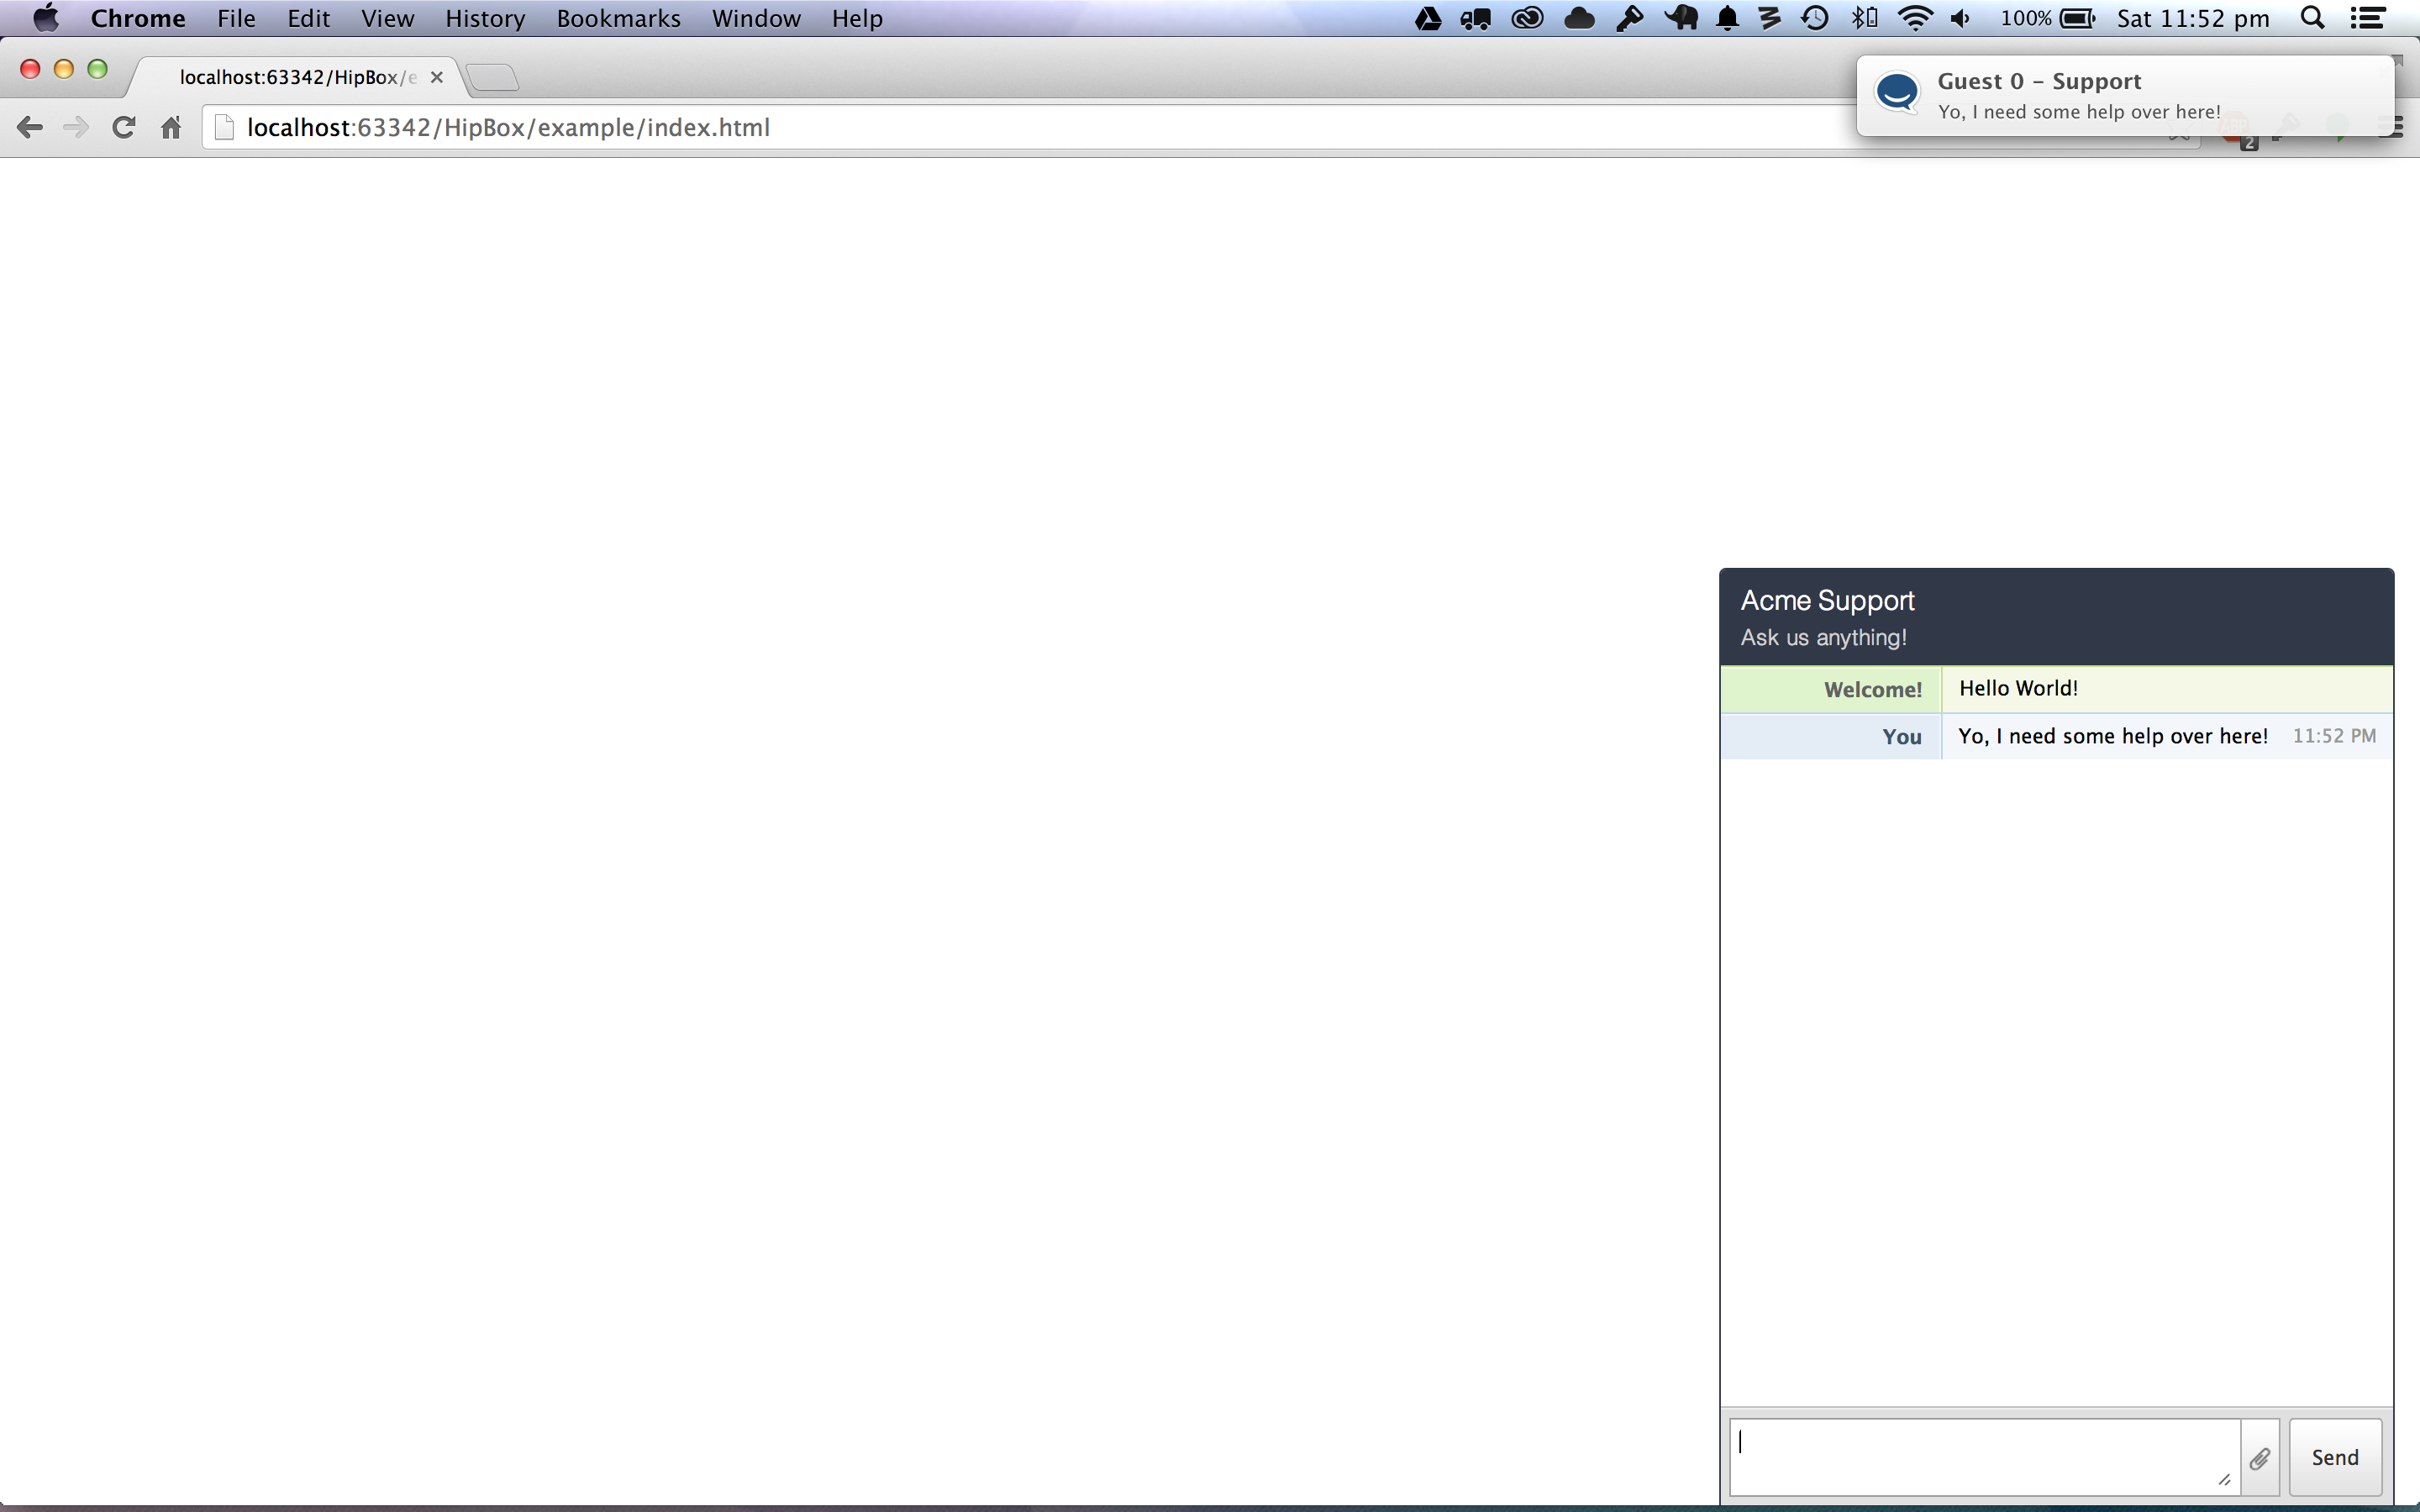Go back using the back arrow
The height and width of the screenshot is (1512, 2420).
pos(30,128)
